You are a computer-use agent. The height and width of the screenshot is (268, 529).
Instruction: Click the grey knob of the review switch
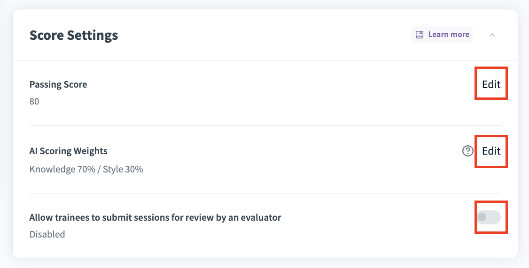482,217
